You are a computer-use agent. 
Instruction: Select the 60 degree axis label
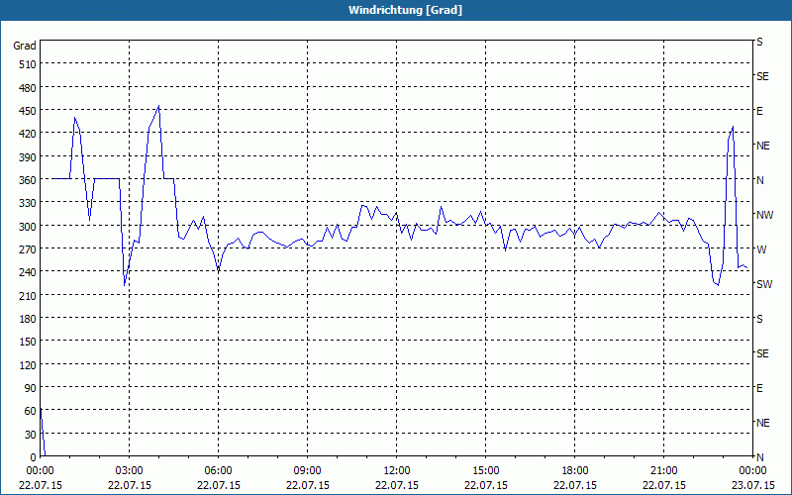pos(31,411)
